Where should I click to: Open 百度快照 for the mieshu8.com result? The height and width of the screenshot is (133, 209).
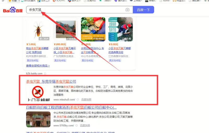tap(86, 99)
